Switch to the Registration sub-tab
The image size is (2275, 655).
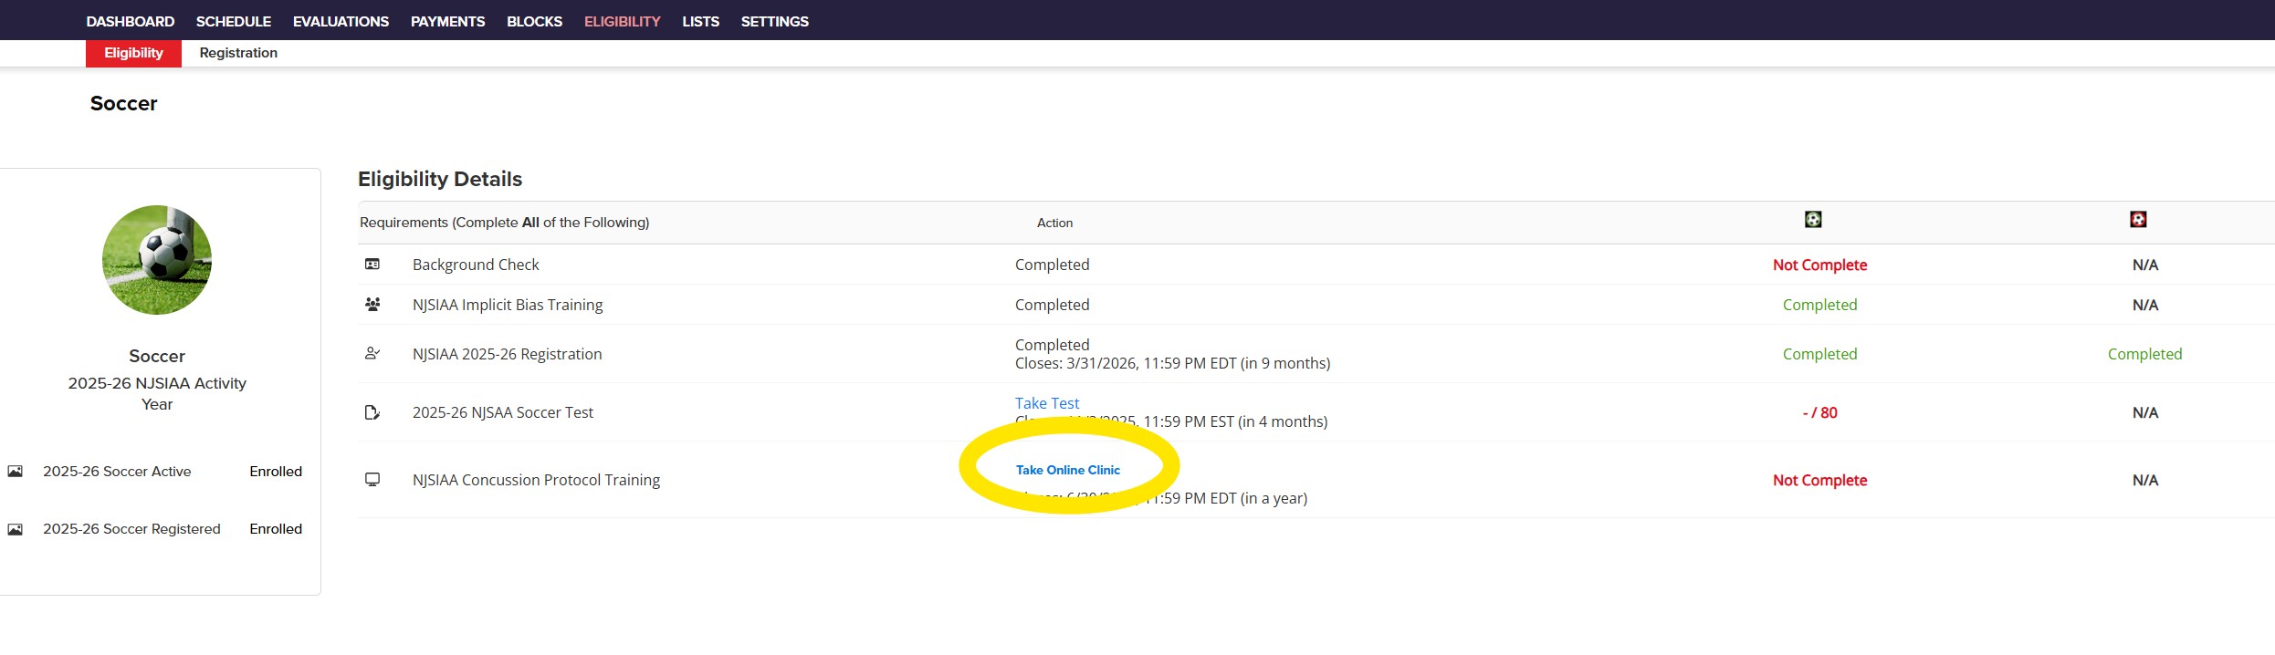[238, 53]
